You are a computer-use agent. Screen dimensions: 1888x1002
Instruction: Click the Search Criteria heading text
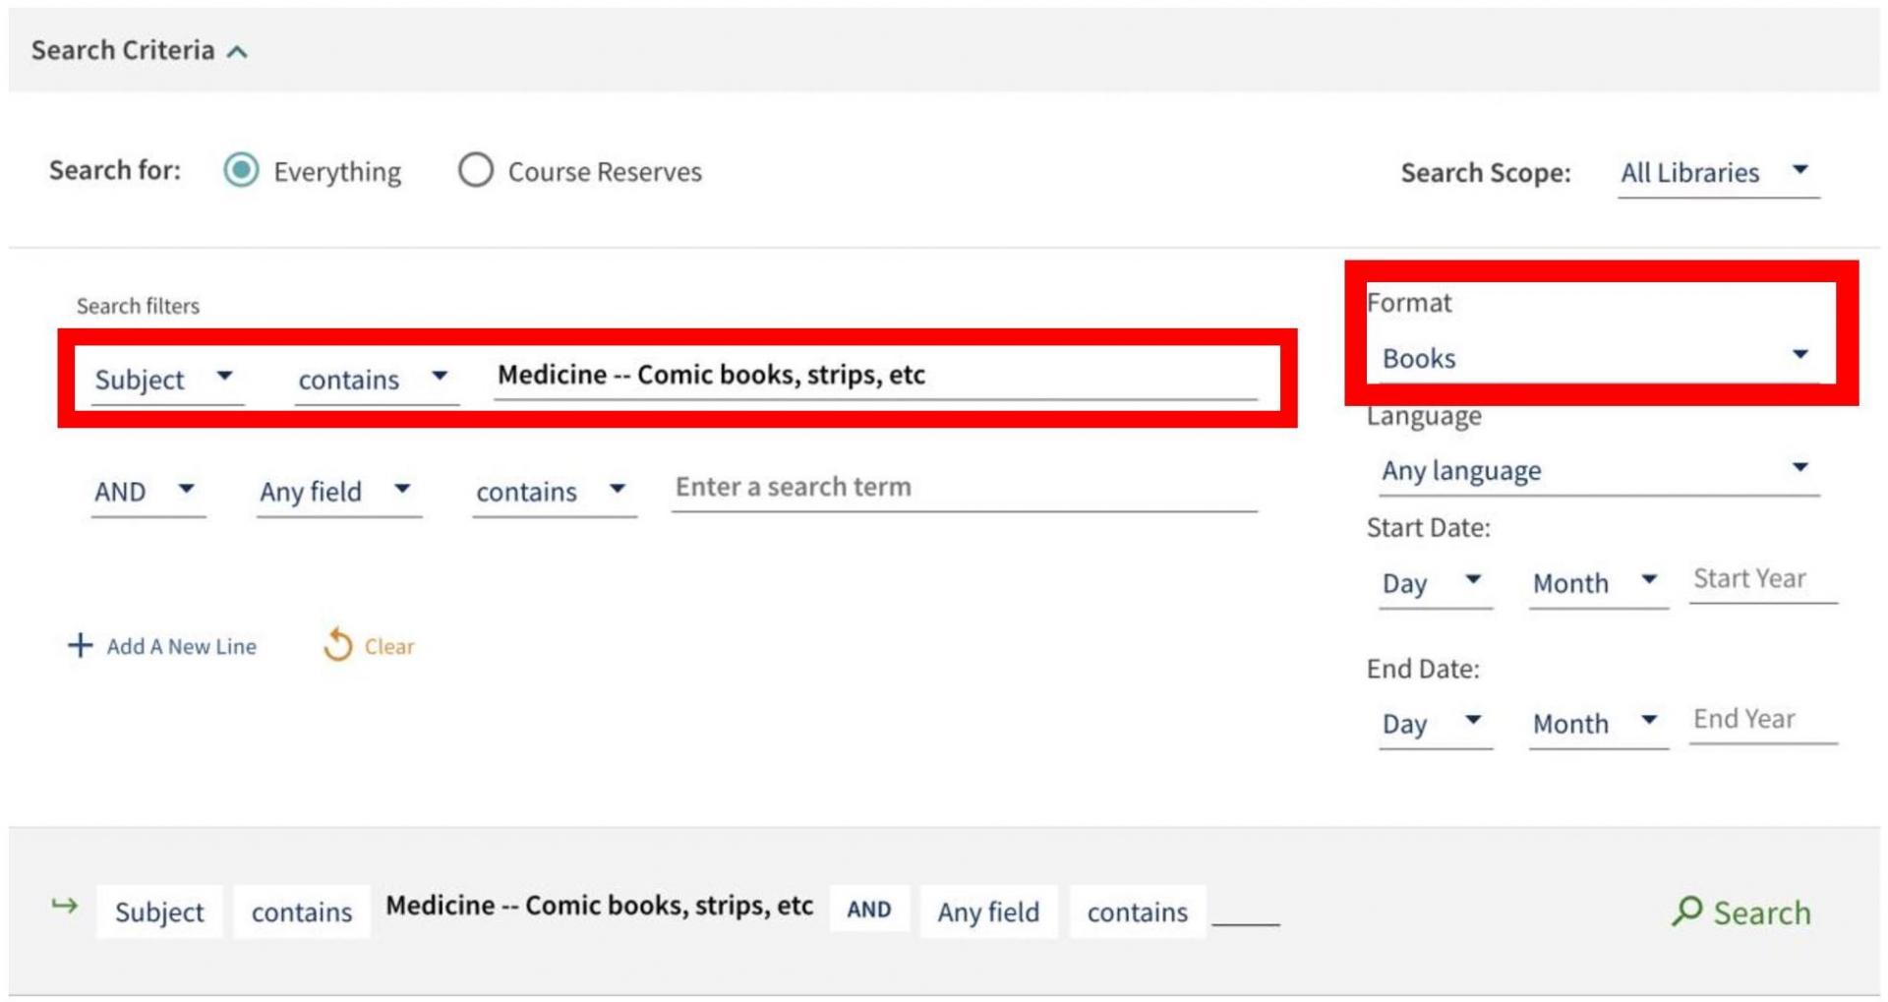123,50
